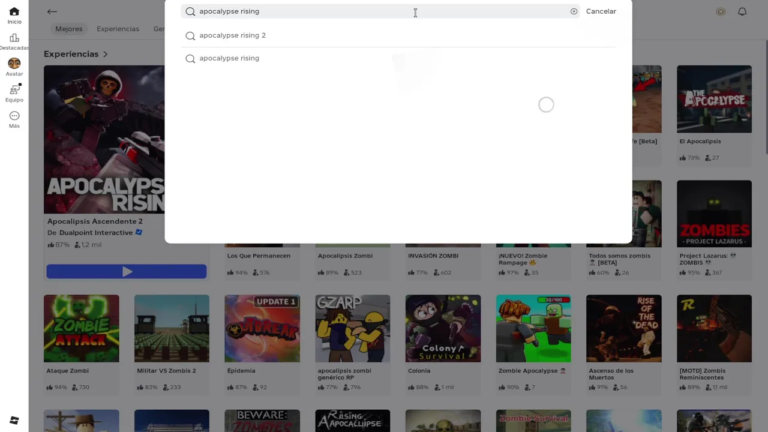The height and width of the screenshot is (432, 768).
Task: Expand the Experiencias section chevron
Action: click(105, 54)
